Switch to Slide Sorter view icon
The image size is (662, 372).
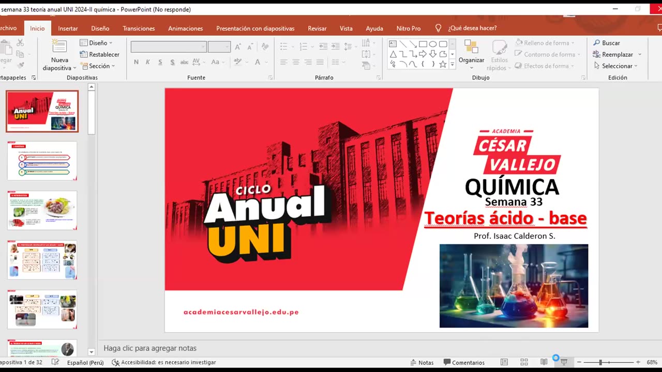click(x=524, y=362)
